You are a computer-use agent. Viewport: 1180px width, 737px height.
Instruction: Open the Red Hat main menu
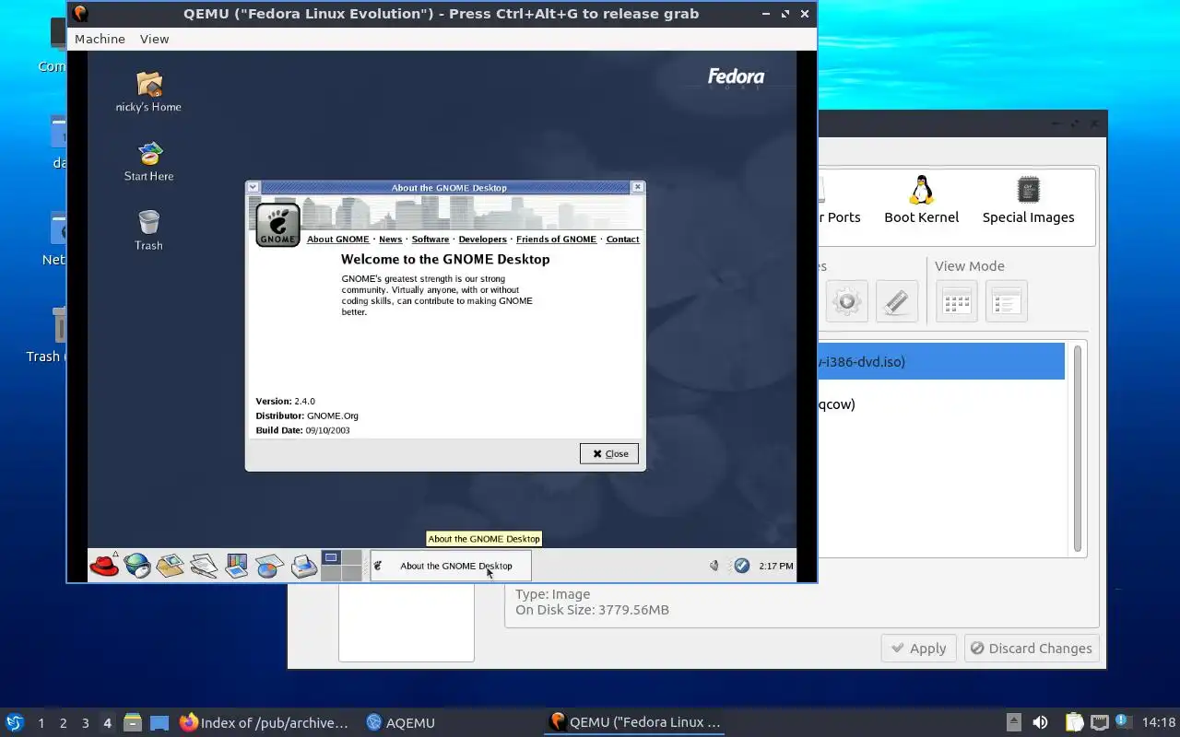coord(104,566)
